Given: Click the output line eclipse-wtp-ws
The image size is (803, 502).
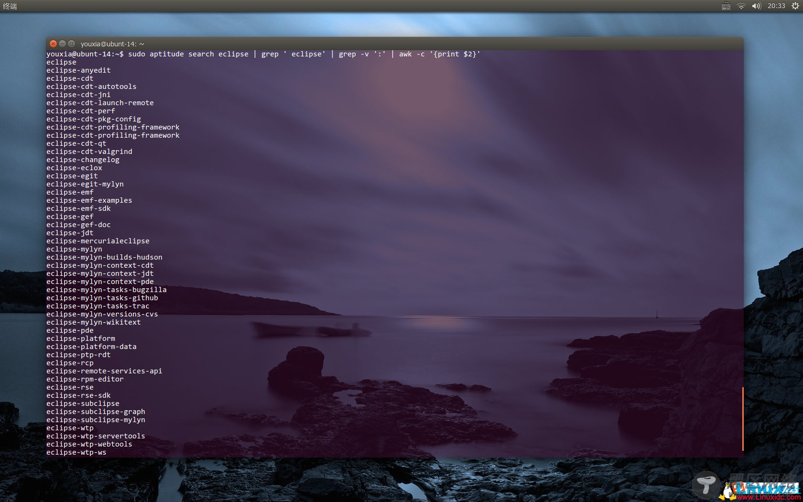Looking at the screenshot, I should pos(76,452).
